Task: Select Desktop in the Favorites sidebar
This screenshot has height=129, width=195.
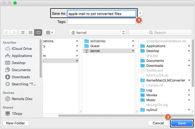Action: coord(15,63)
